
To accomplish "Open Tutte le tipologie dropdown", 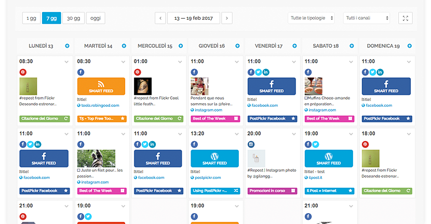I will [x=311, y=18].
